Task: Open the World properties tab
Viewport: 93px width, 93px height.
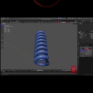Action: click(x=78, y=53)
